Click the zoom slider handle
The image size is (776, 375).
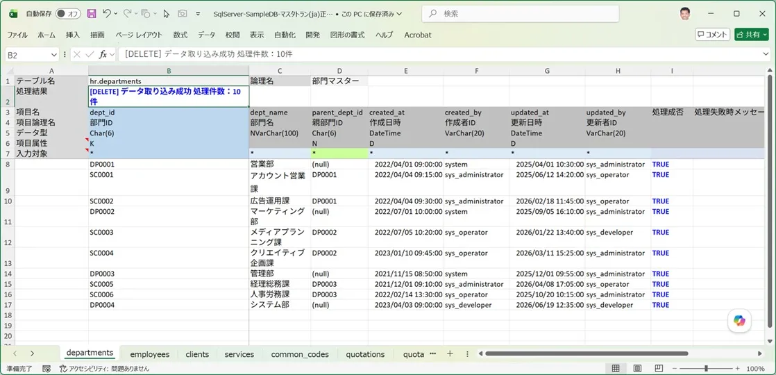point(706,369)
